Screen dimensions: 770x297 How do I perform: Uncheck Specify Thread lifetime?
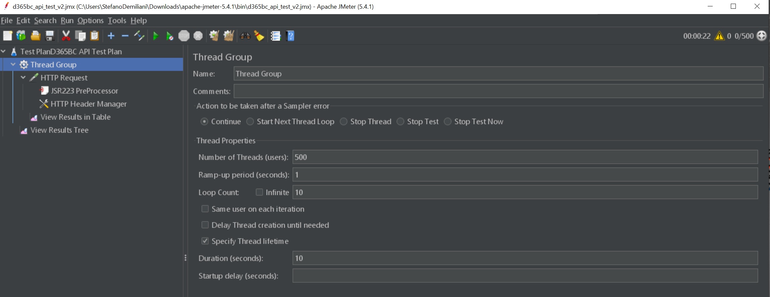[x=205, y=241]
